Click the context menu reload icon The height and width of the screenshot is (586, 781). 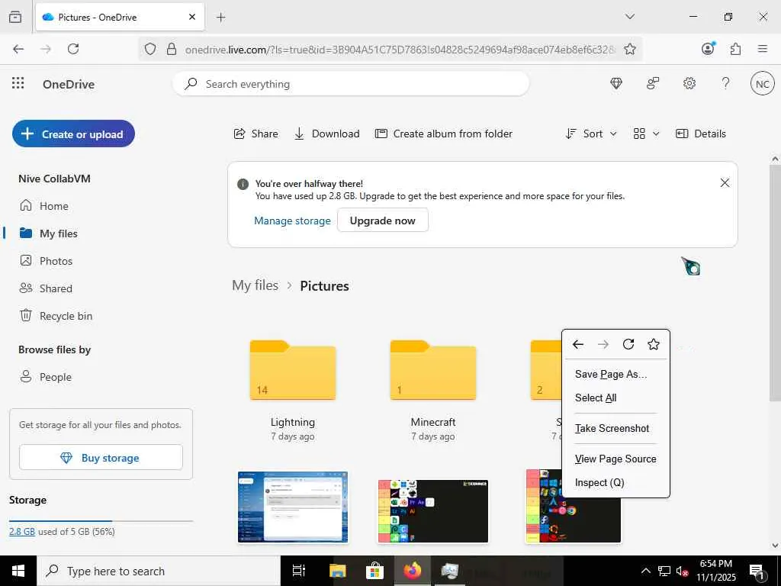click(628, 344)
